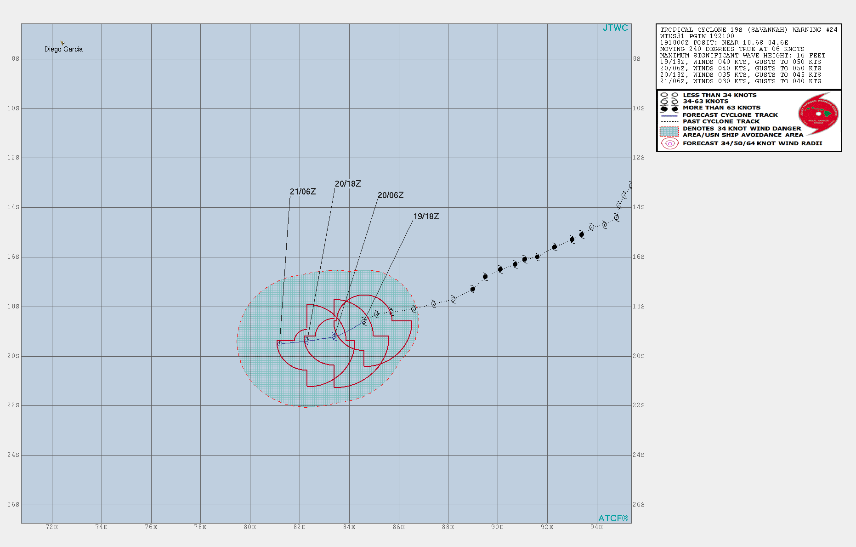This screenshot has height=547, width=856.
Task: Click the 19/18Z cyclone position marker on track
Action: pos(364,322)
